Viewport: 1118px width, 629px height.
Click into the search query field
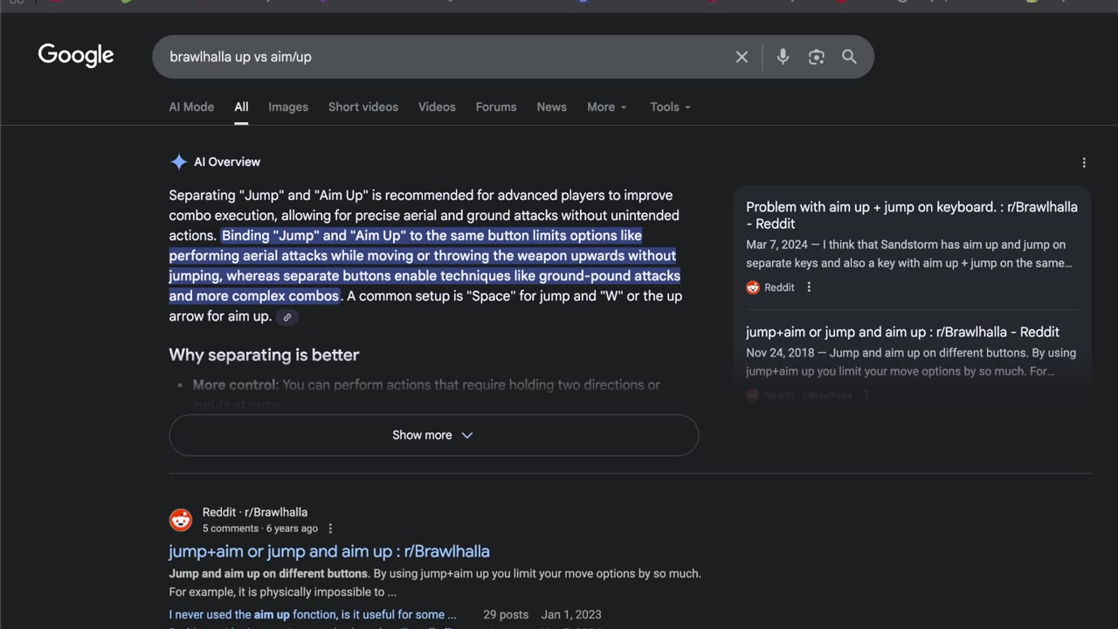pos(437,57)
